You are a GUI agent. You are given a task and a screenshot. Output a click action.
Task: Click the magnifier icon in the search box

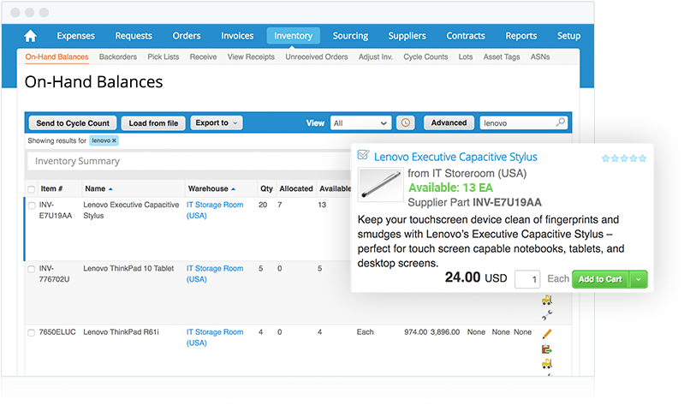560,122
